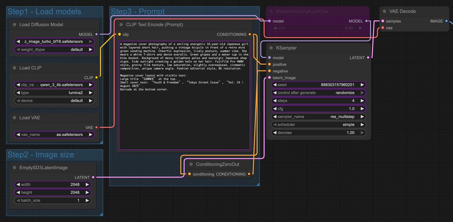The height and width of the screenshot is (222, 453).
Task: Click the denoise value slider field
Action: (318, 133)
